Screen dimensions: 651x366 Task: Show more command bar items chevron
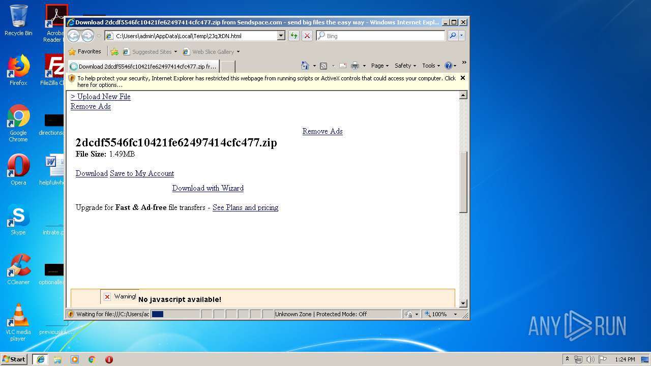tap(464, 63)
